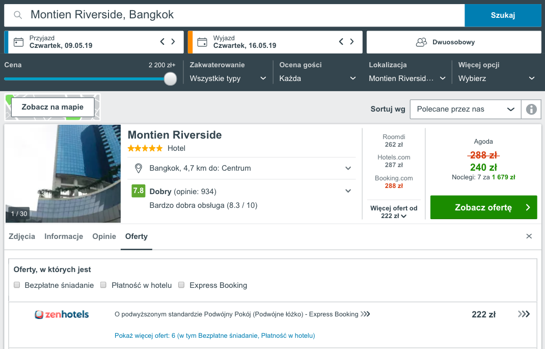Click the guests icon beside Dwuosobowy

[x=421, y=42]
